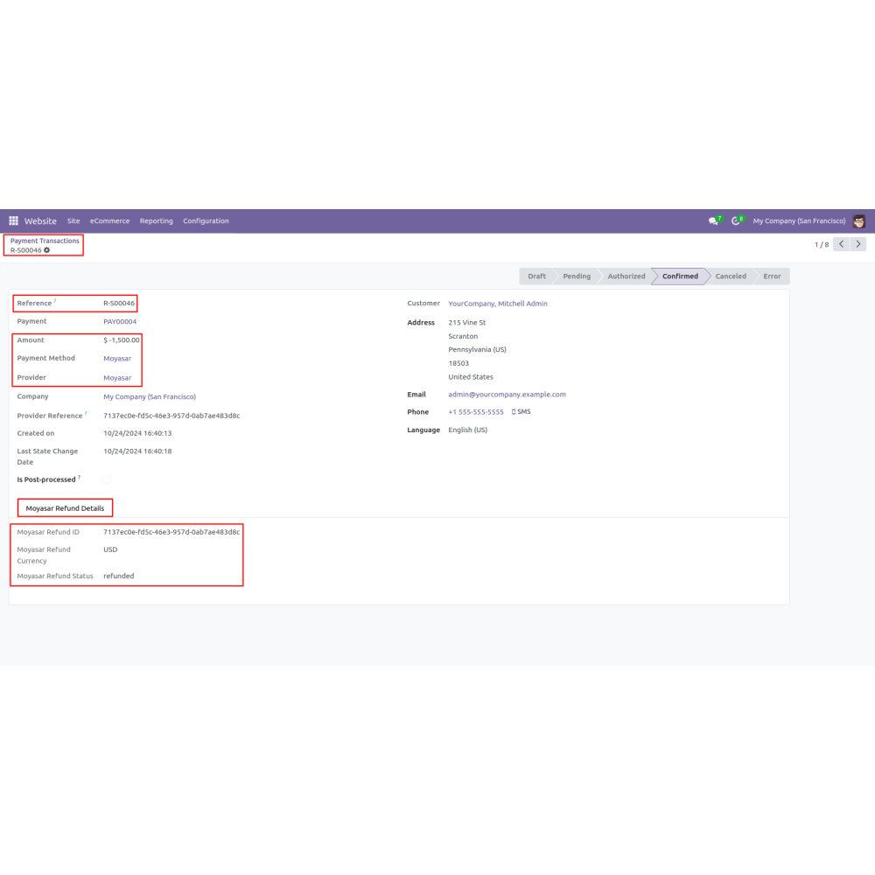The width and height of the screenshot is (875, 875).
Task: Click the 215 Vine St address line
Action: (467, 323)
